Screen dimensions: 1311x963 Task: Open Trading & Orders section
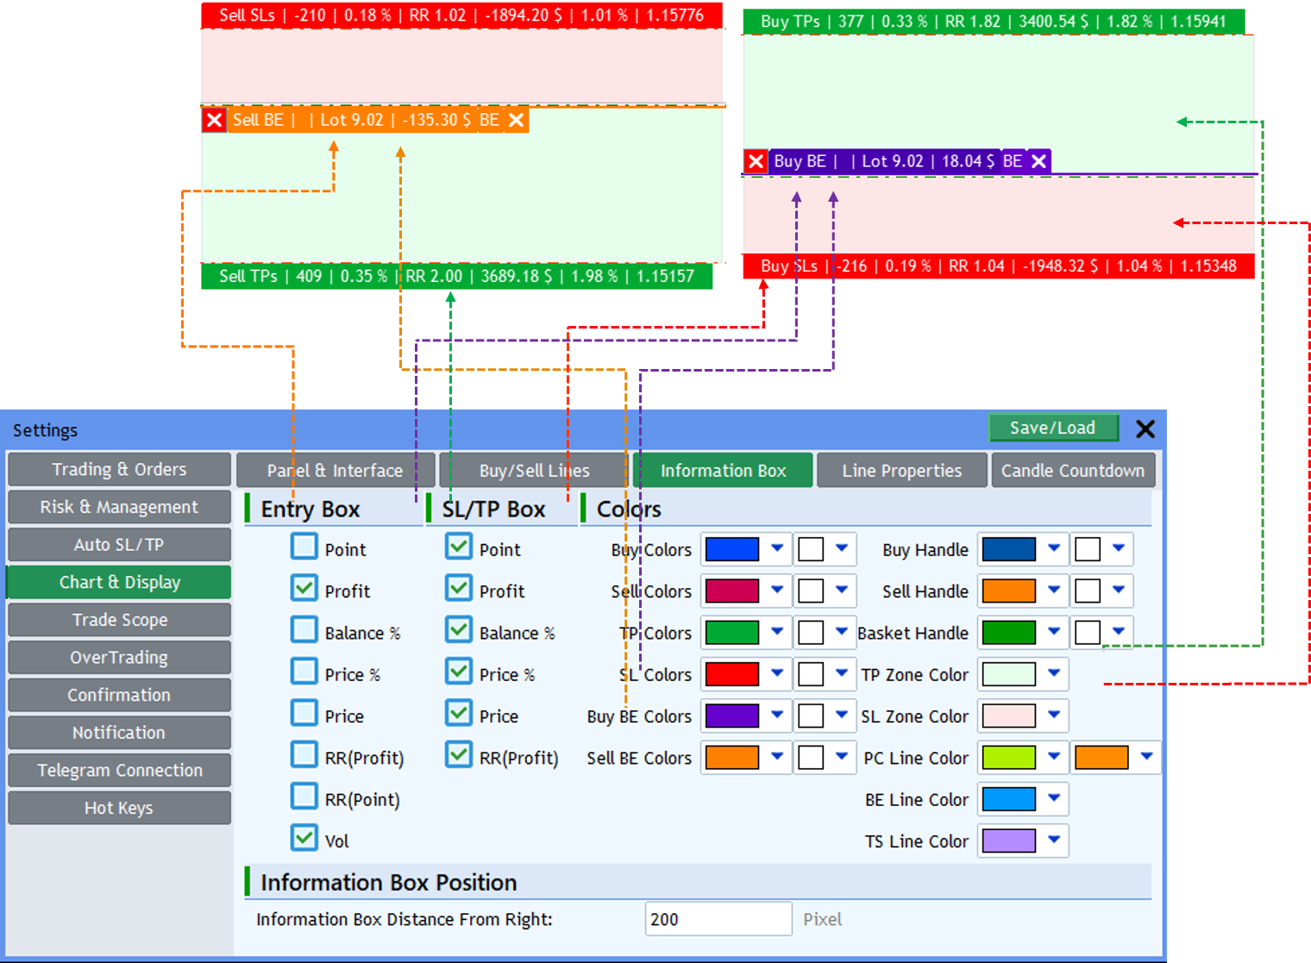click(119, 470)
